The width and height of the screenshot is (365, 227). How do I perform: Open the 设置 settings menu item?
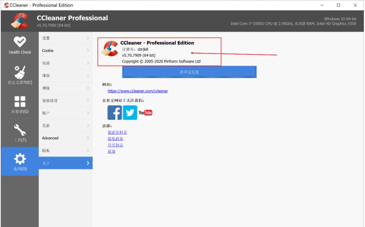tap(66, 38)
